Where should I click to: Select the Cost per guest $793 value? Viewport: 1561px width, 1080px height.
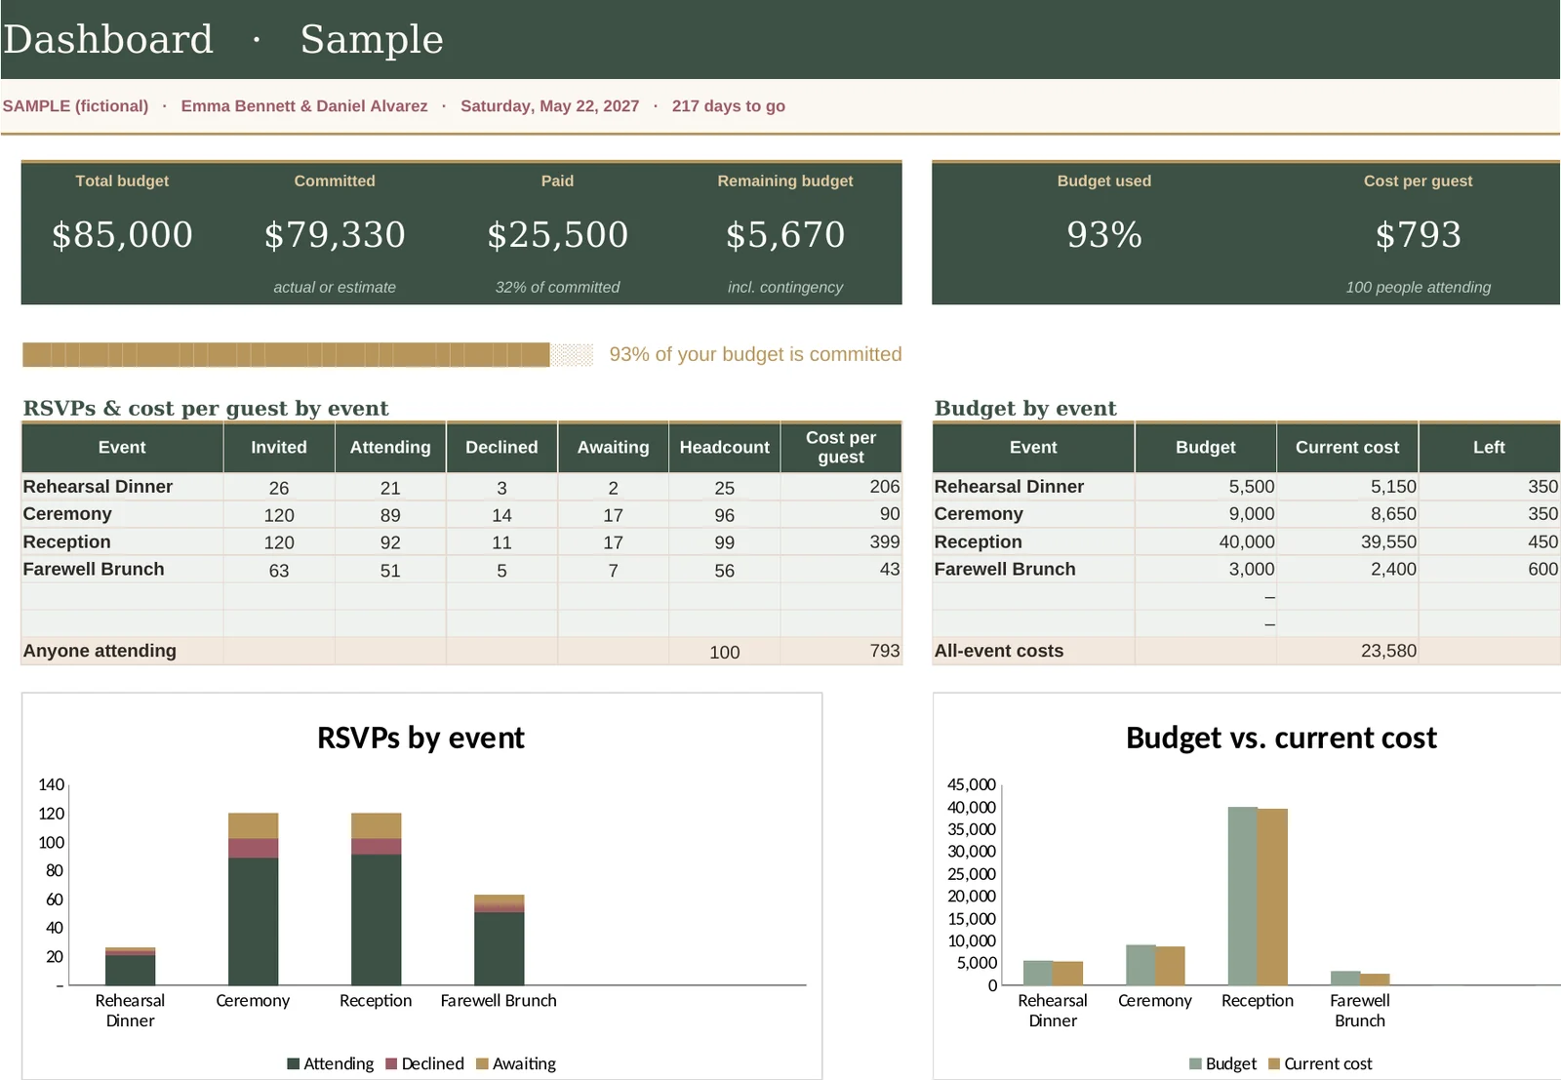[x=1419, y=234]
